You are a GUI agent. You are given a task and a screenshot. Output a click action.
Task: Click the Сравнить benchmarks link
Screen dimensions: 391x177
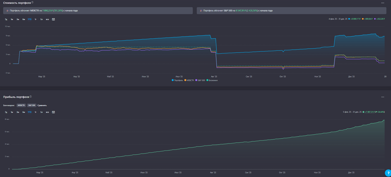(x=42, y=105)
